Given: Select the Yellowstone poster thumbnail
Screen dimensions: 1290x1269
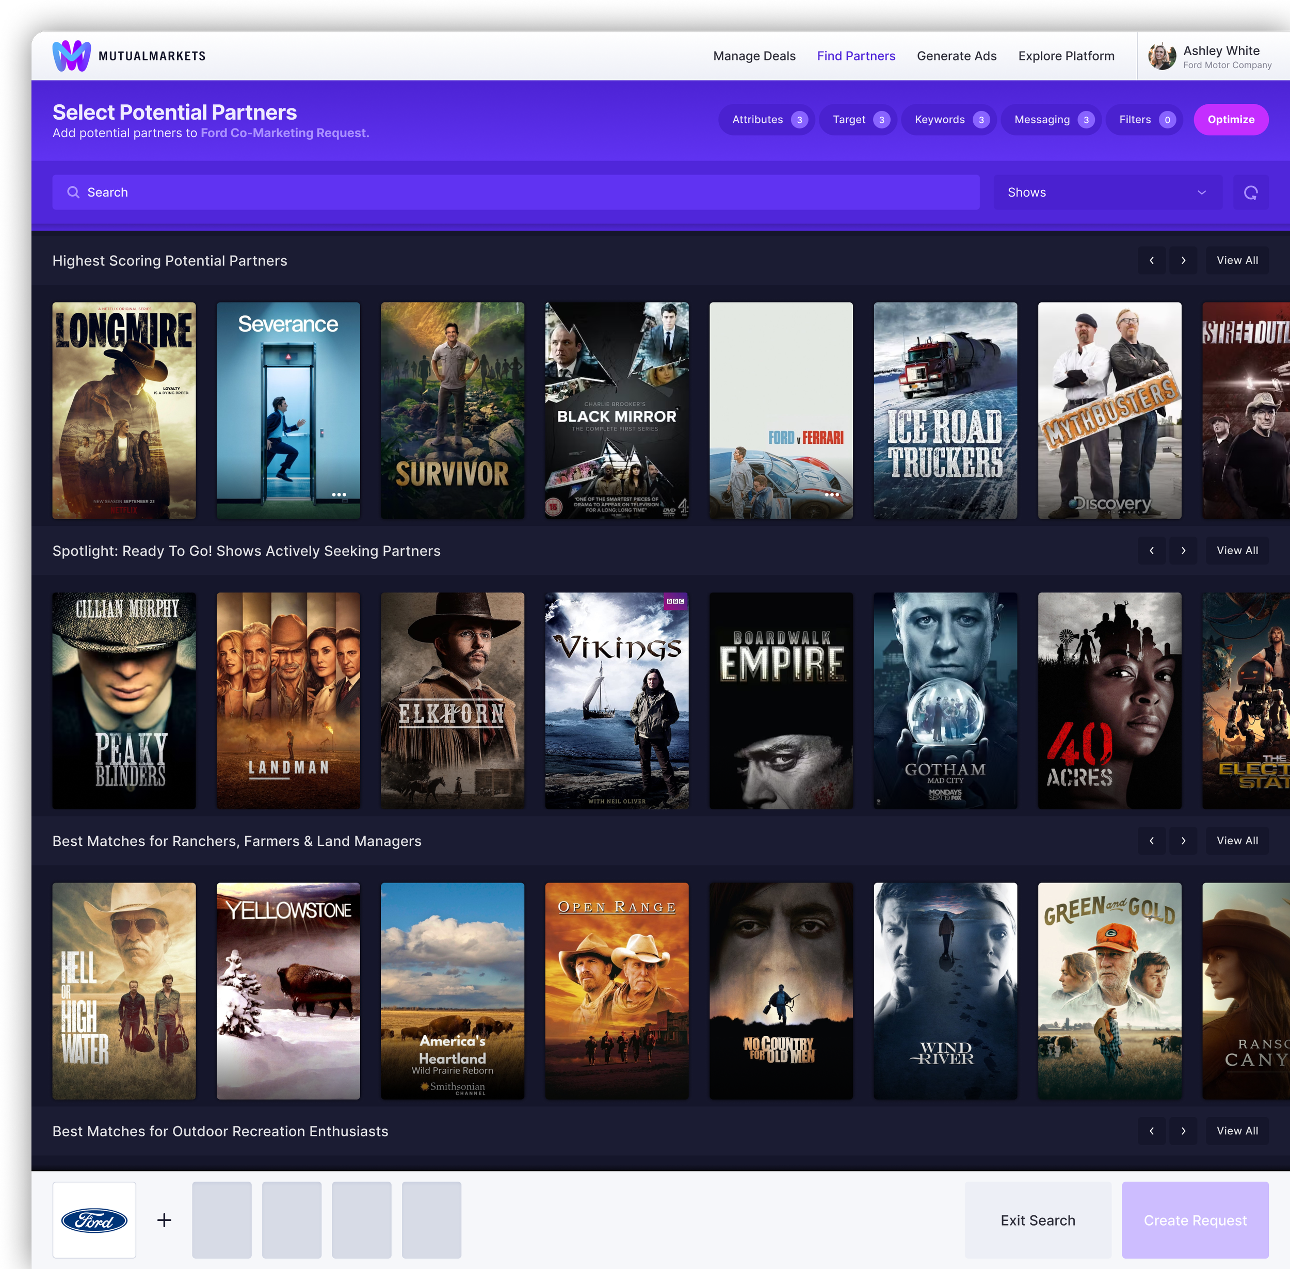Looking at the screenshot, I should [288, 990].
